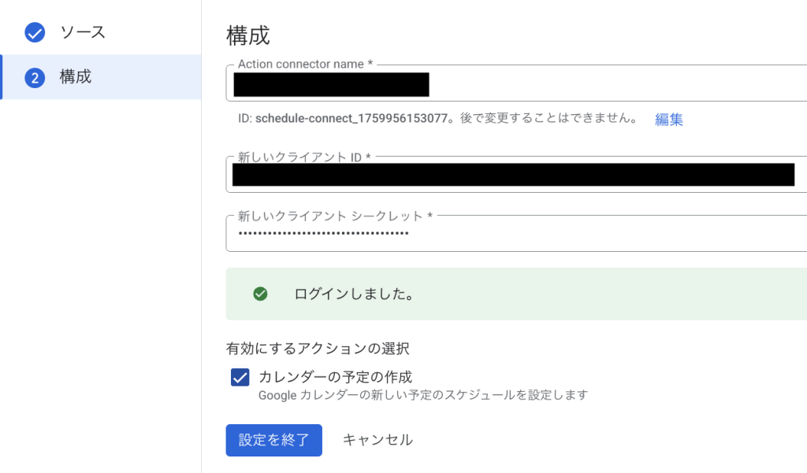The height and width of the screenshot is (473, 807).
Task: Click the カレンダーの予定の作成 label text
Action: (x=335, y=377)
